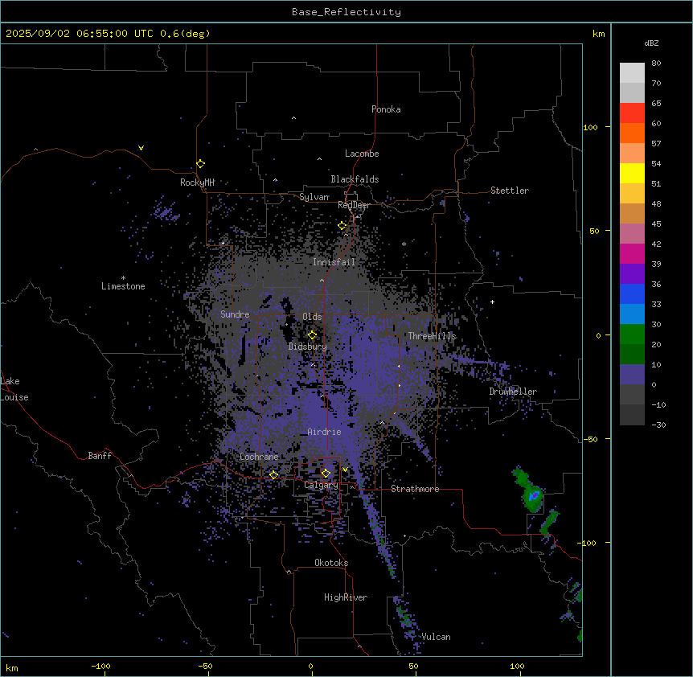Click the Lake Louise label
The image size is (693, 677).
coord(14,389)
